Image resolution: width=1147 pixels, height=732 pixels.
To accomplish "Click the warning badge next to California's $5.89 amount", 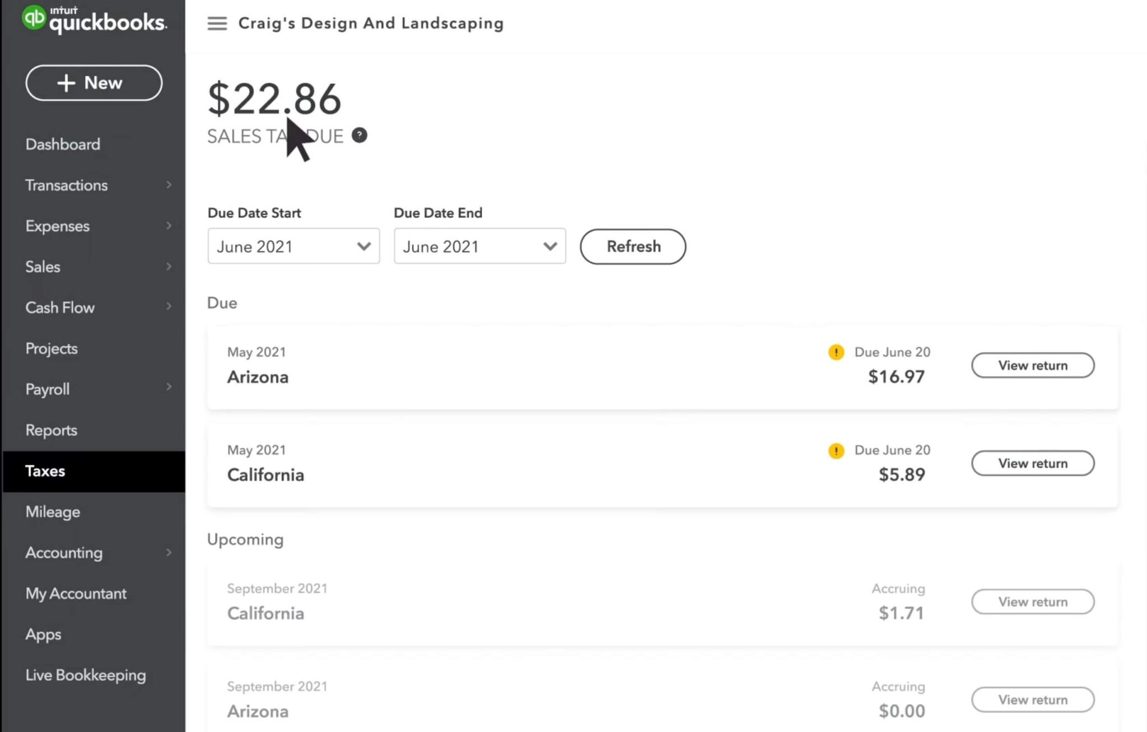I will (836, 450).
